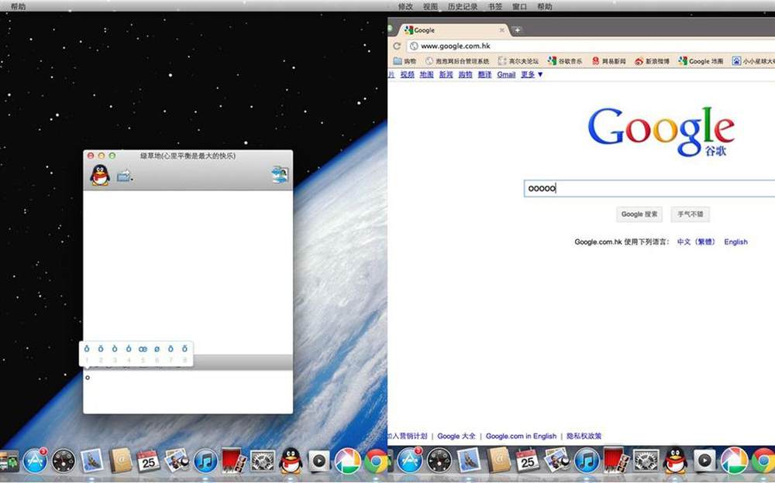Click the 手气不错 button

[690, 214]
